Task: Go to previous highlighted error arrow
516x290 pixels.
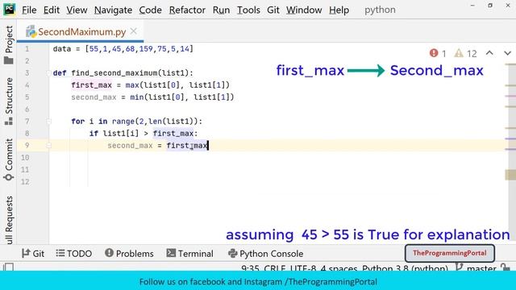Action: point(489,53)
